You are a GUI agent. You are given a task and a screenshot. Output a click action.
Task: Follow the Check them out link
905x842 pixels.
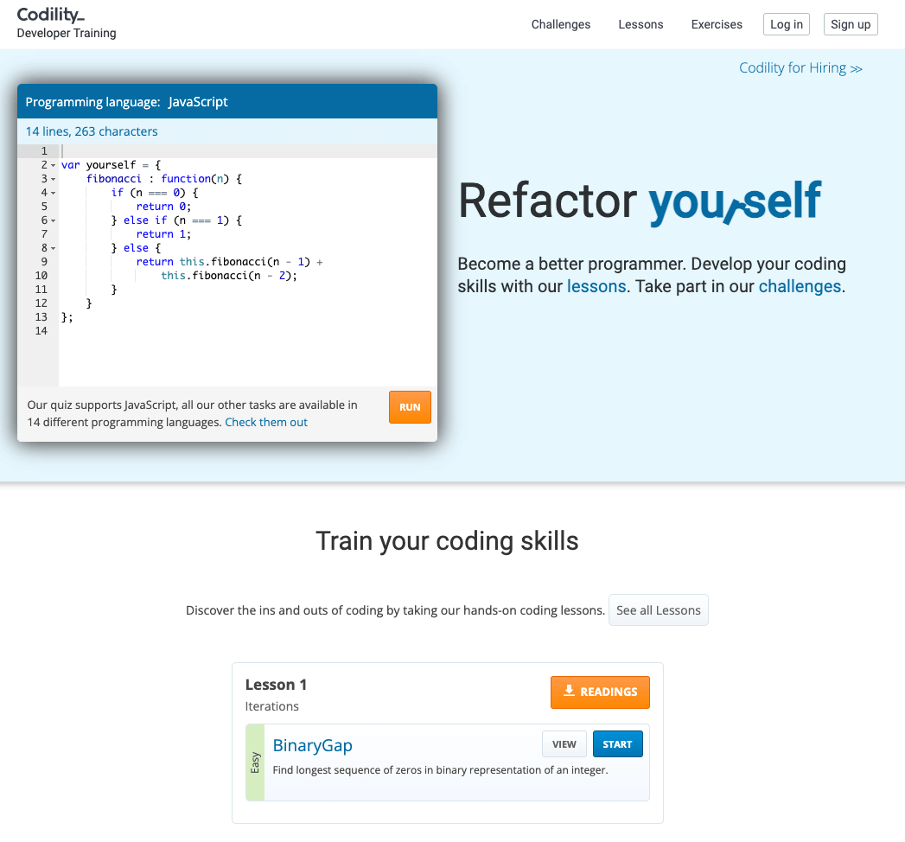(x=266, y=423)
